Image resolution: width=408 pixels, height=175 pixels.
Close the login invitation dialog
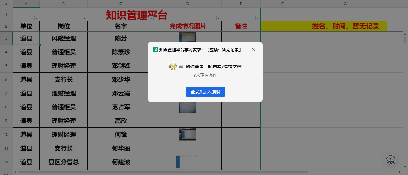point(254,50)
